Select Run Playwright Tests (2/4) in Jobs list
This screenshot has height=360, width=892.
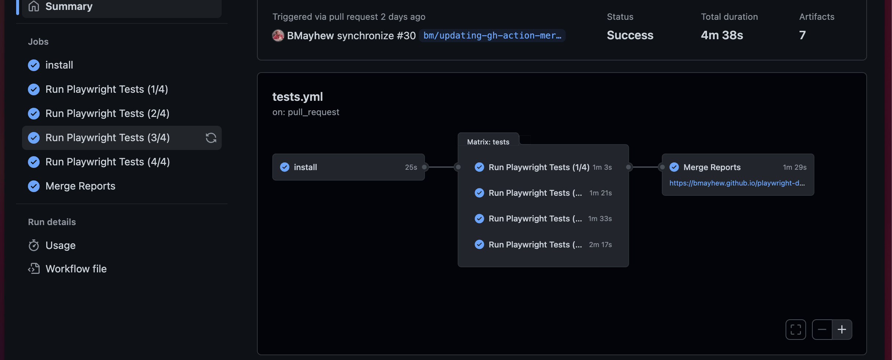107,114
